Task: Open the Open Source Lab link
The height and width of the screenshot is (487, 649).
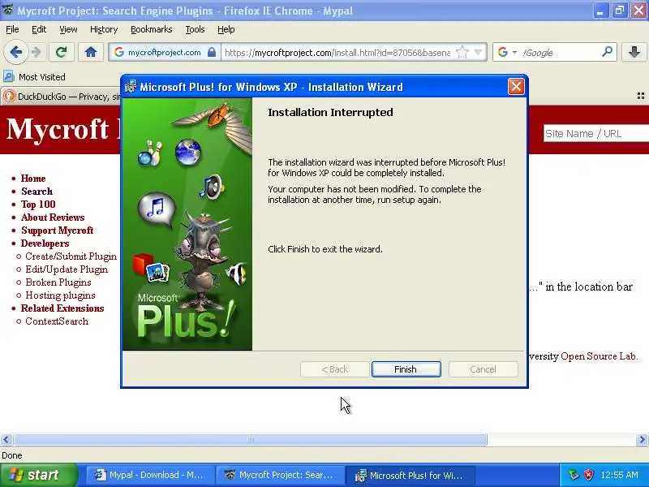Action: click(599, 356)
